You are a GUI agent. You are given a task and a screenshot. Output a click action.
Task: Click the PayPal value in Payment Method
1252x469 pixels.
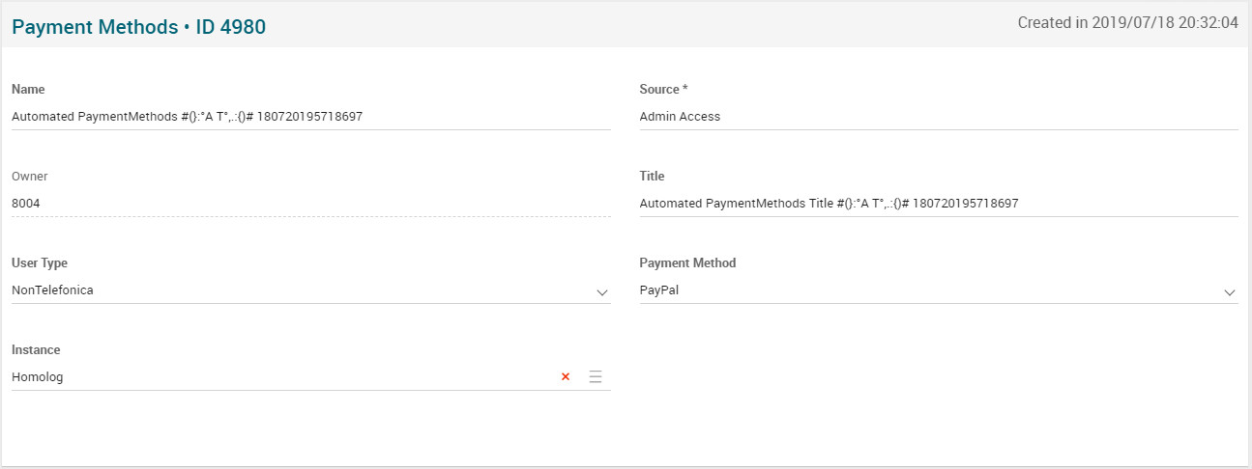(x=659, y=290)
